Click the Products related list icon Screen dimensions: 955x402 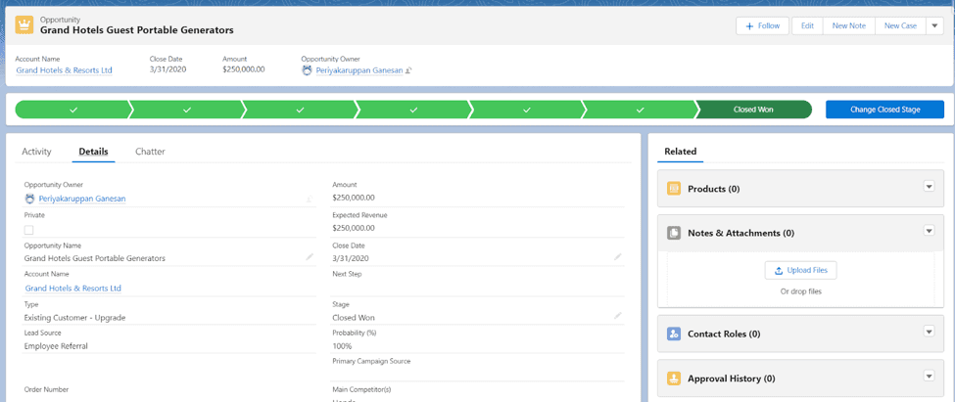[x=674, y=189]
